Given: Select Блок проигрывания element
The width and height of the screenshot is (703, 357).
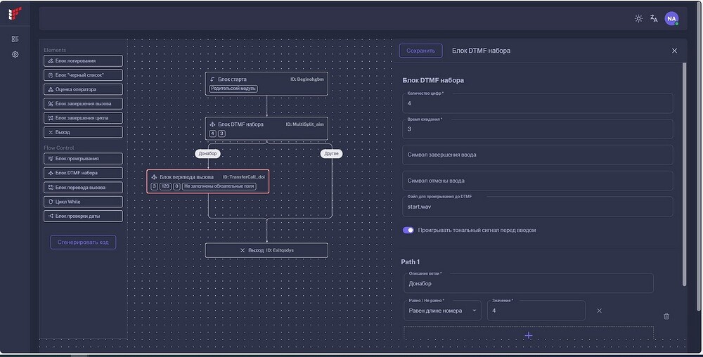Looking at the screenshot, I should (x=84, y=159).
